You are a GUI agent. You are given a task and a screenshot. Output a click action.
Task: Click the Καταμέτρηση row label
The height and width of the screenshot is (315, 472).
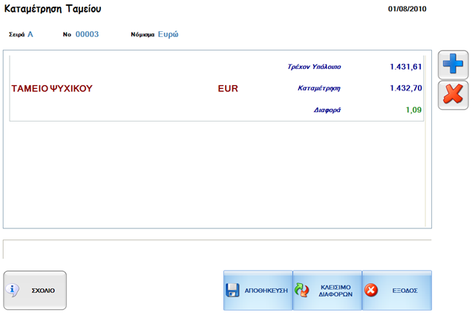tap(319, 88)
